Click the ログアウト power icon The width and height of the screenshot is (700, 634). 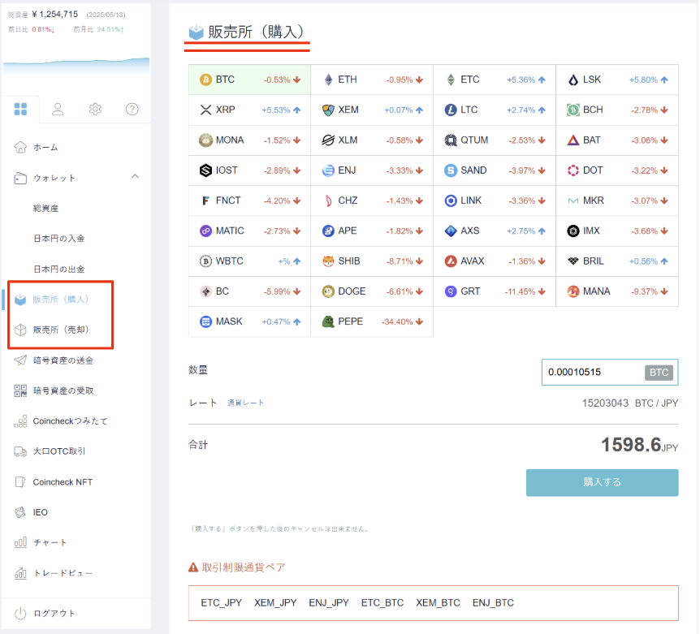(20, 614)
